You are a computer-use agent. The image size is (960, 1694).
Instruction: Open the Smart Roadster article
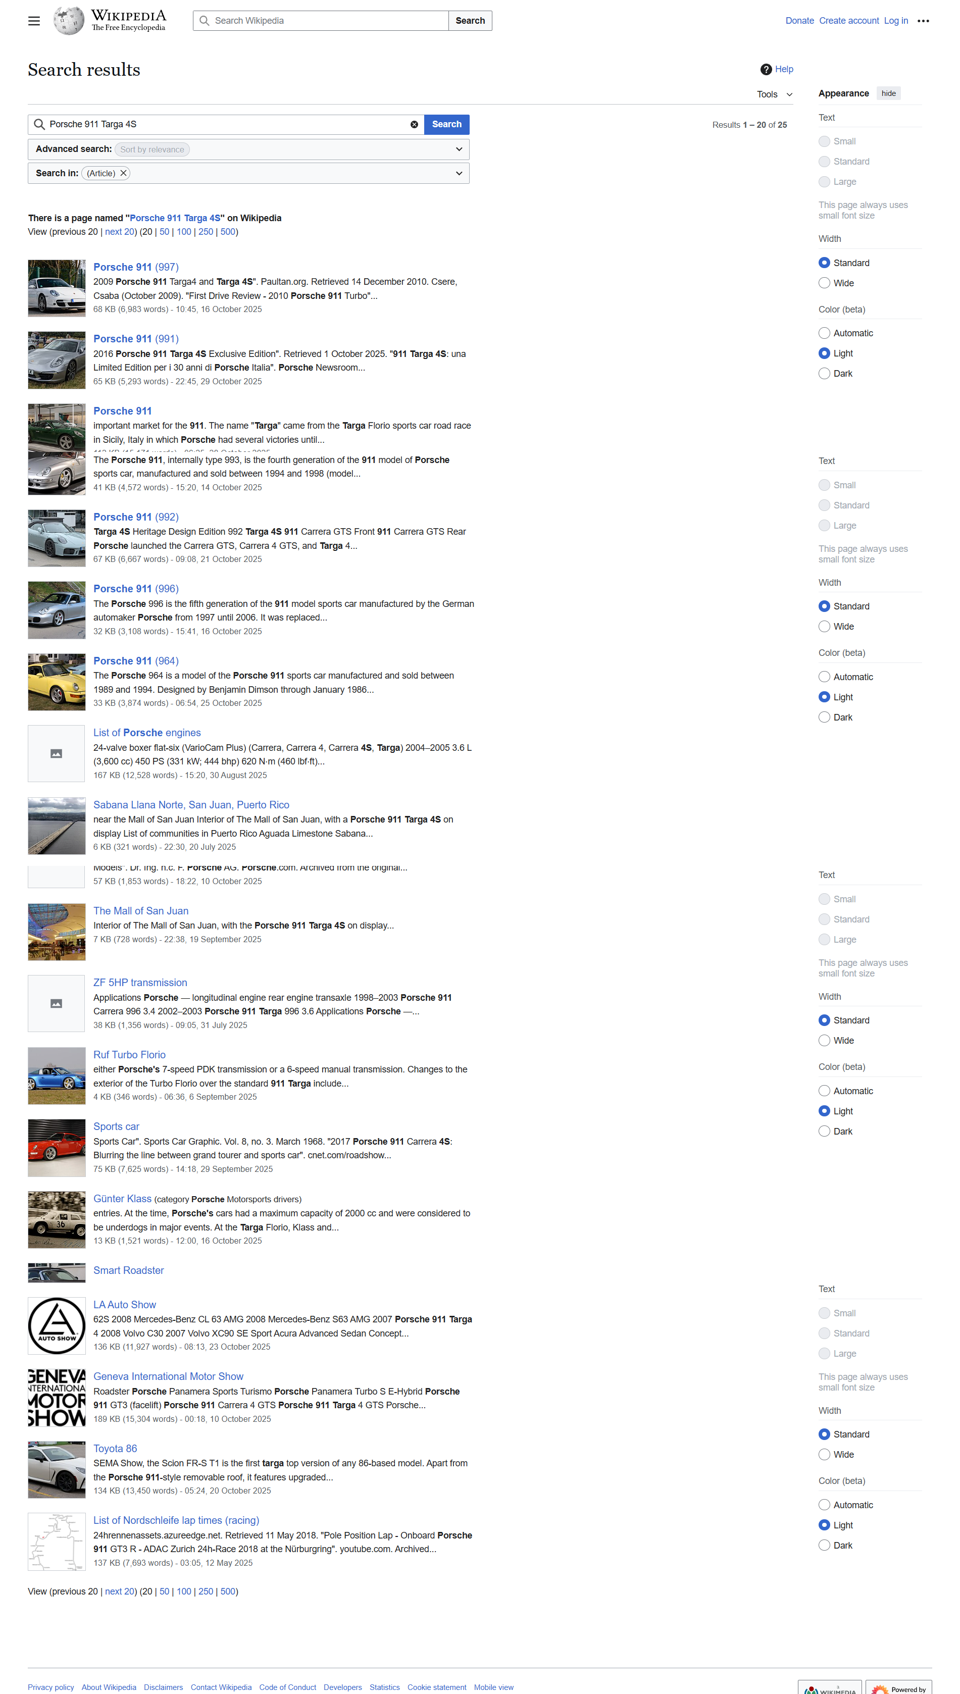click(x=129, y=1270)
